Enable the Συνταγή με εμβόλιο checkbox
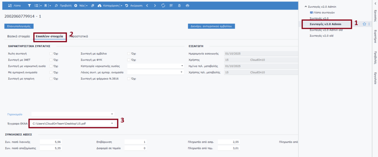The width and height of the screenshot is (378, 157). (129, 54)
